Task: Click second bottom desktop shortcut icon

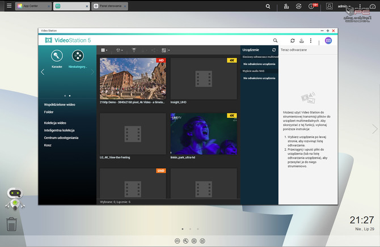Action: pyautogui.click(x=185, y=241)
